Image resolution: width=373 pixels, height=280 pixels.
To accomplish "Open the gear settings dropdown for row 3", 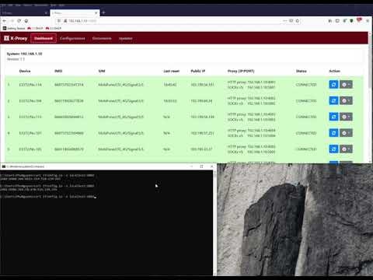I will (x=346, y=117).
